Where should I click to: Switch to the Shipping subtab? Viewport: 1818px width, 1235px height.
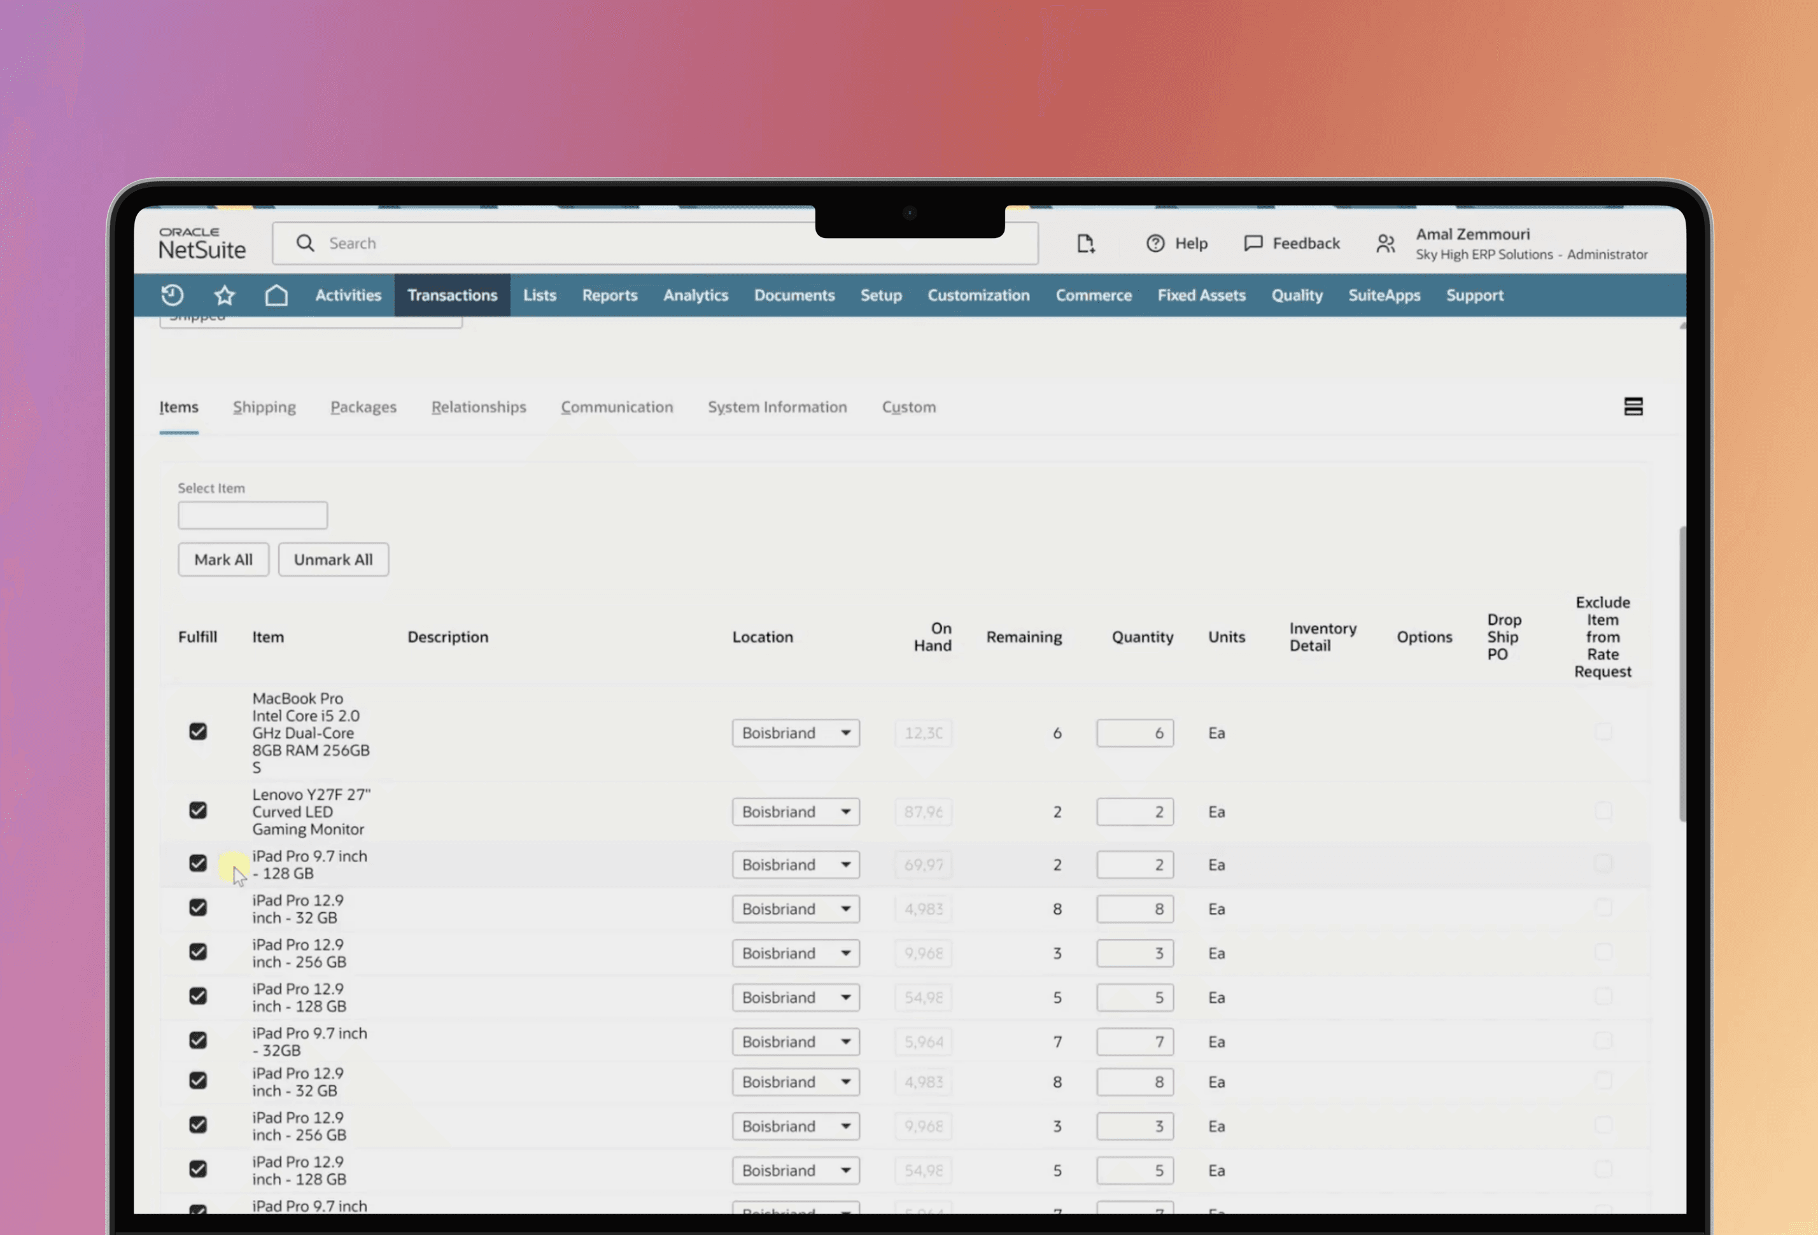pyautogui.click(x=264, y=407)
